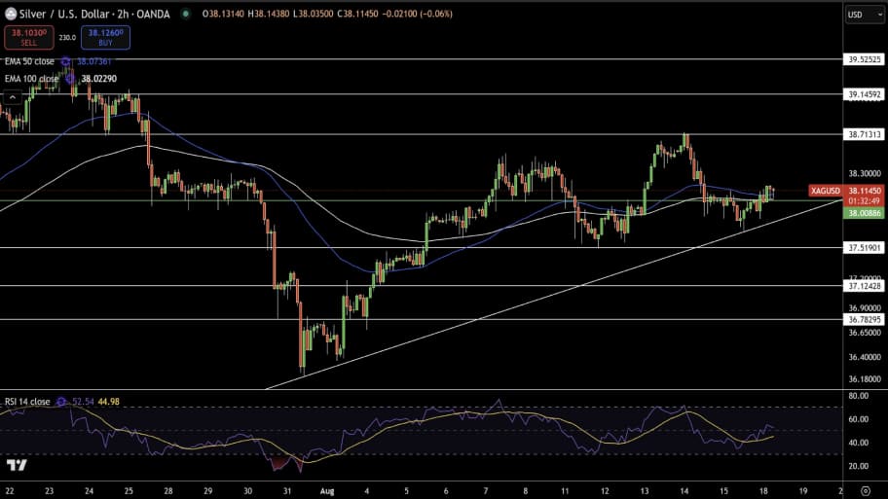Click the change value −0.02100 (−0.06%)

tap(418, 14)
